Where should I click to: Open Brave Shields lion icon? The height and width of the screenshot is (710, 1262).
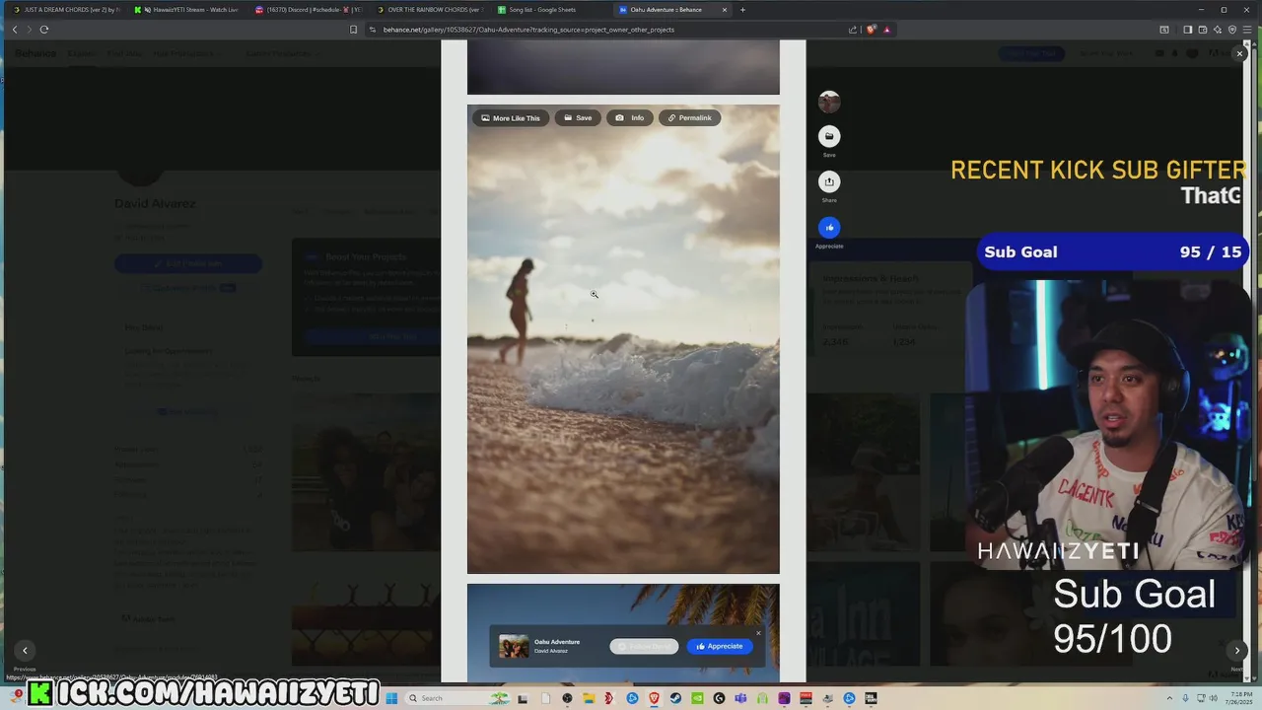[872, 30]
